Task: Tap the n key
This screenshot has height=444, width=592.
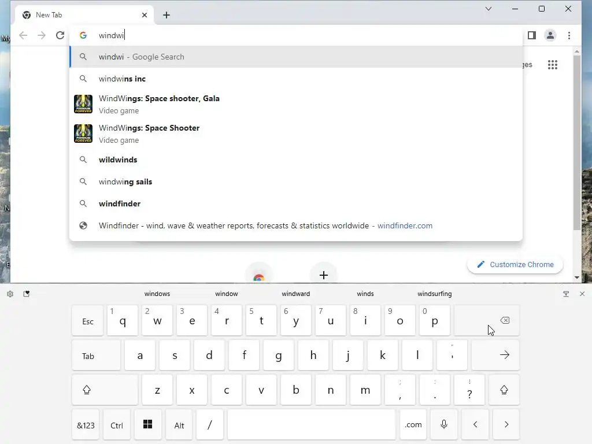Action: (330, 390)
